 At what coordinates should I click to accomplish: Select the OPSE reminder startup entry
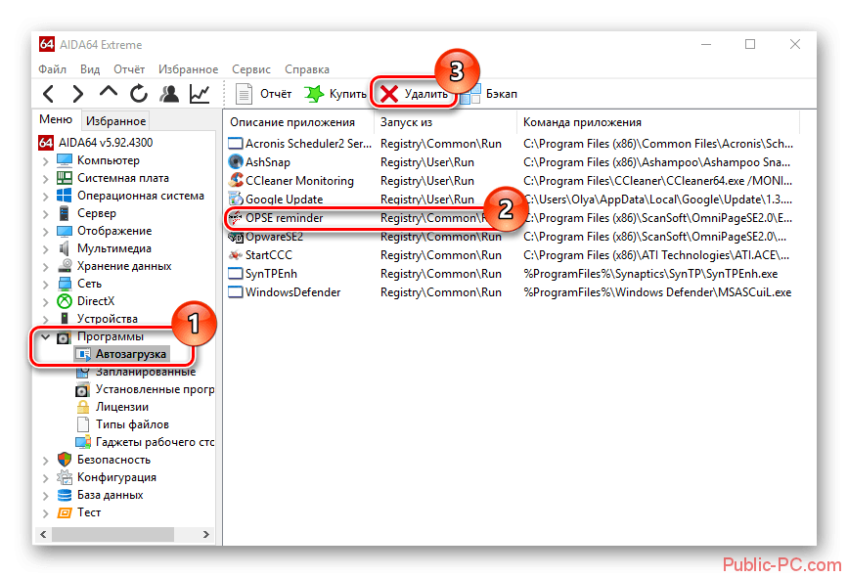click(x=284, y=218)
